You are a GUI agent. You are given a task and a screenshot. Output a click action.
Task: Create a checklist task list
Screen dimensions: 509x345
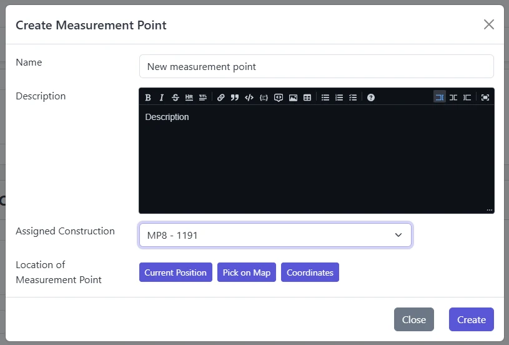[x=353, y=97]
